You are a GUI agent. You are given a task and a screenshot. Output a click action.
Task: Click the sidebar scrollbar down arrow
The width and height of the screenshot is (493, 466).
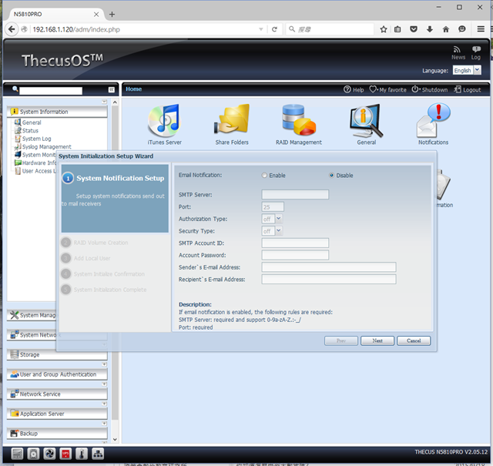(115, 439)
